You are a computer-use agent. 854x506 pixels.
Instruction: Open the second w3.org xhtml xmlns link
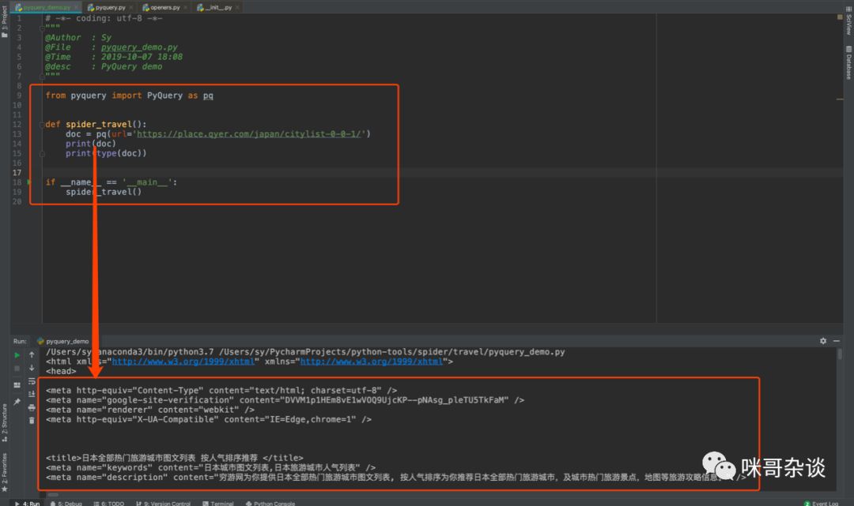point(372,362)
